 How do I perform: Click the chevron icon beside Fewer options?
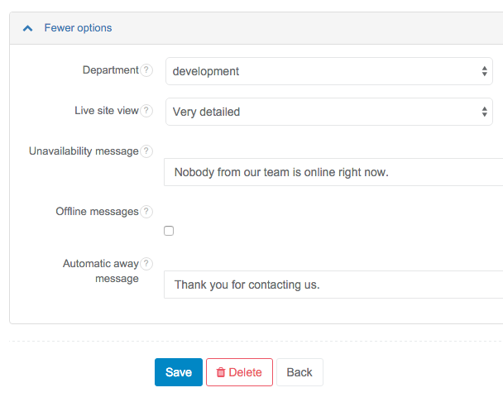tap(28, 28)
